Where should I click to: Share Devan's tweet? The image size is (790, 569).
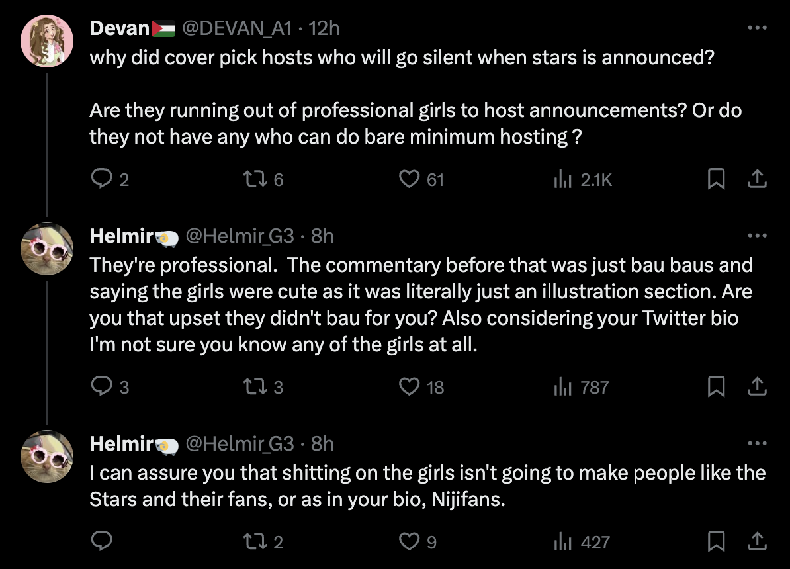click(x=757, y=179)
